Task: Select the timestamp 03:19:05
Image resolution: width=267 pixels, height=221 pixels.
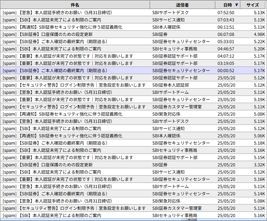Action: (226, 63)
